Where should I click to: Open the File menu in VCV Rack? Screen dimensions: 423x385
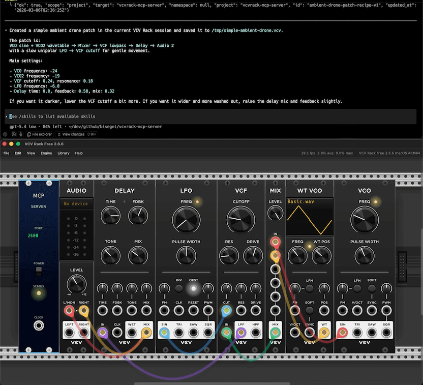(6, 153)
